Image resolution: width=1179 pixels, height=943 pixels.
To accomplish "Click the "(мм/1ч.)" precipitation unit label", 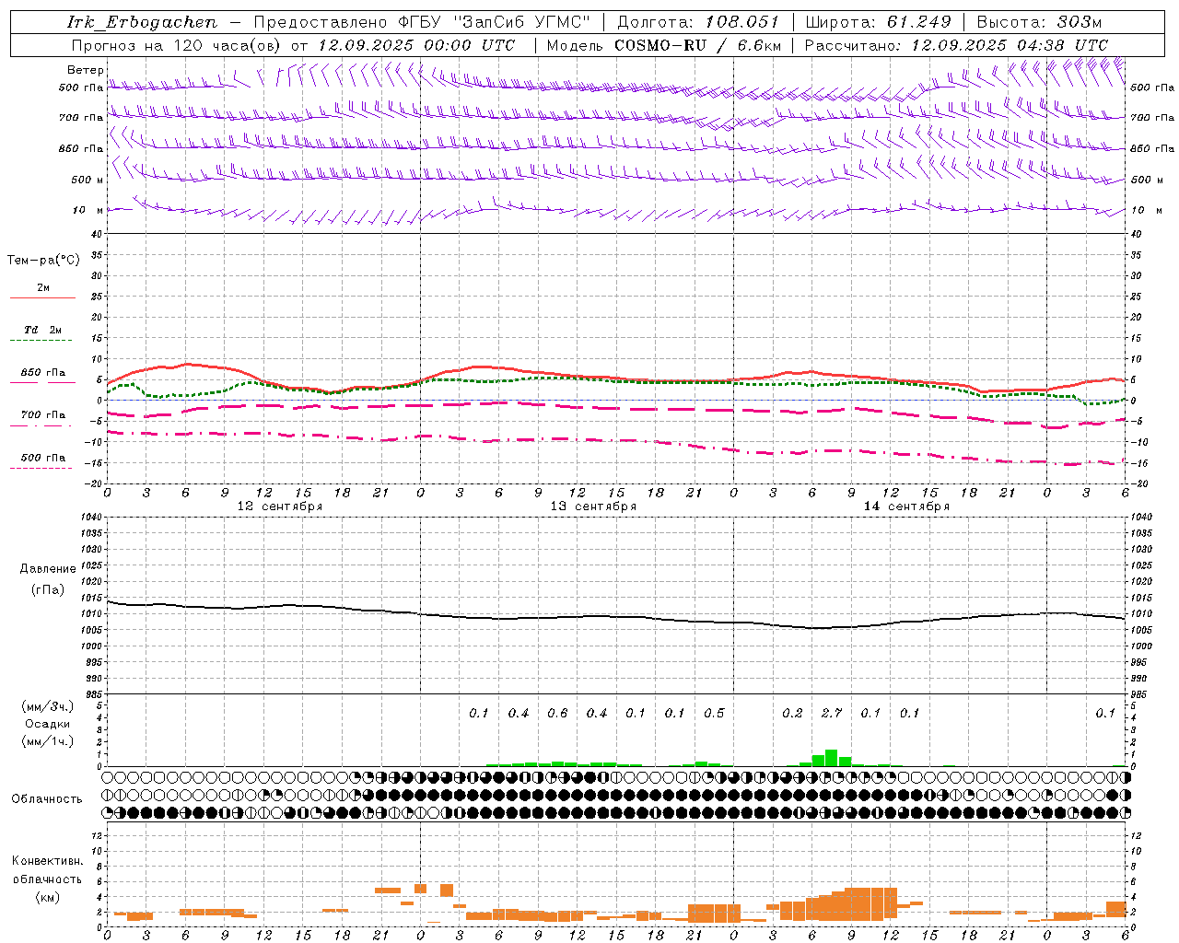I will click(x=48, y=741).
